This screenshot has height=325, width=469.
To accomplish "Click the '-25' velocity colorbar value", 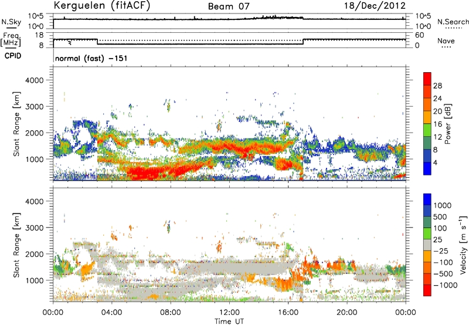I will pyautogui.click(x=440, y=250).
